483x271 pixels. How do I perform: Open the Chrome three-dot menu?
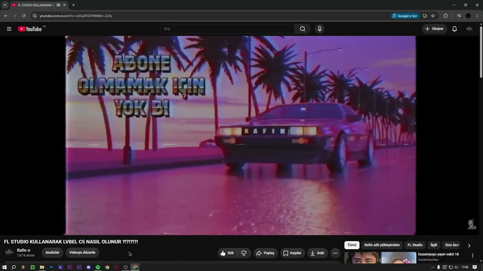(477, 16)
